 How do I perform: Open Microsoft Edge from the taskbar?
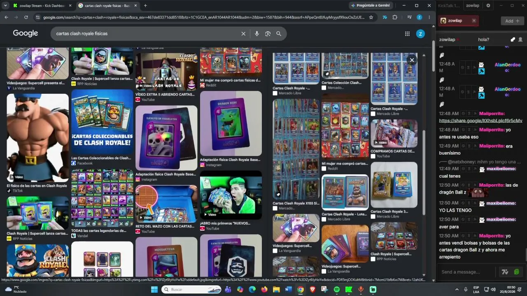252,289
